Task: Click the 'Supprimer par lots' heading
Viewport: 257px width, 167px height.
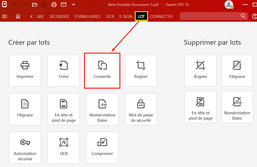Action: (x=212, y=43)
